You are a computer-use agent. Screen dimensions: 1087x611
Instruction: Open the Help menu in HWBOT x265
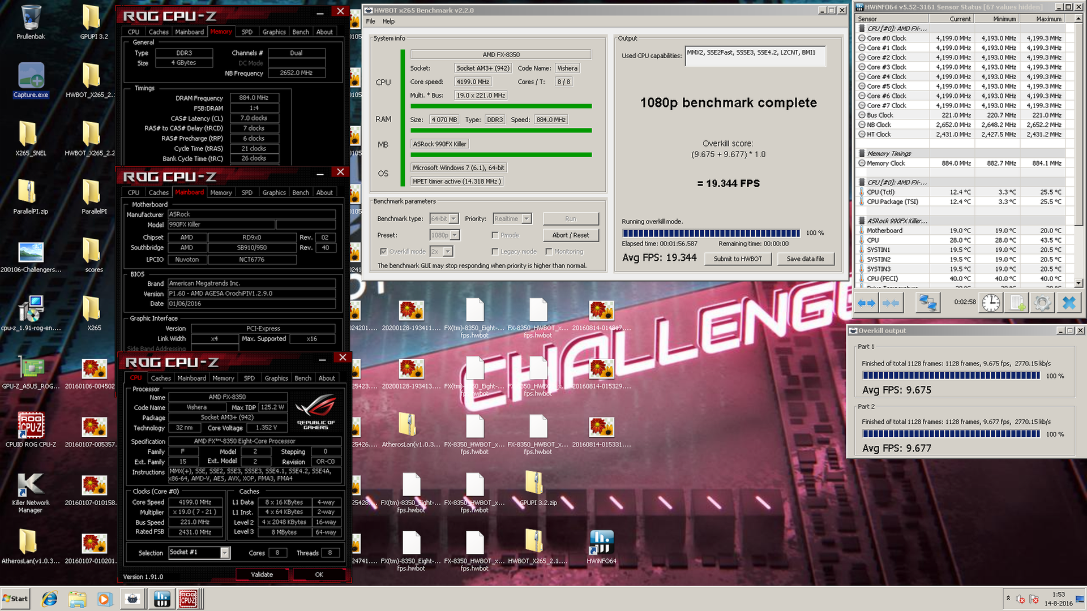pos(388,21)
